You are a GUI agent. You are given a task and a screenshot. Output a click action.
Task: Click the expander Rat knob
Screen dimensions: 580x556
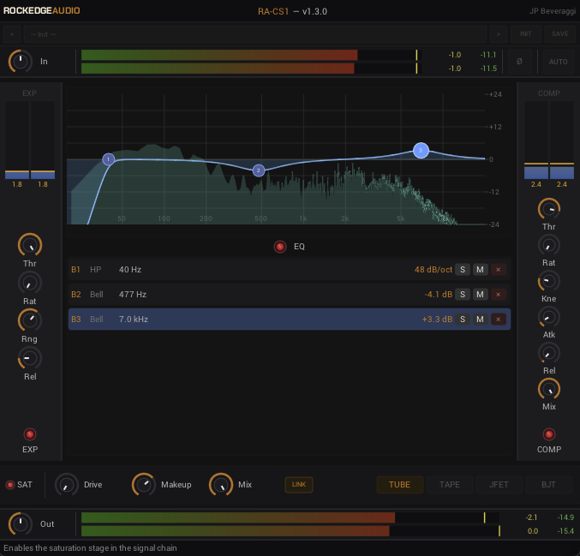[x=30, y=283]
